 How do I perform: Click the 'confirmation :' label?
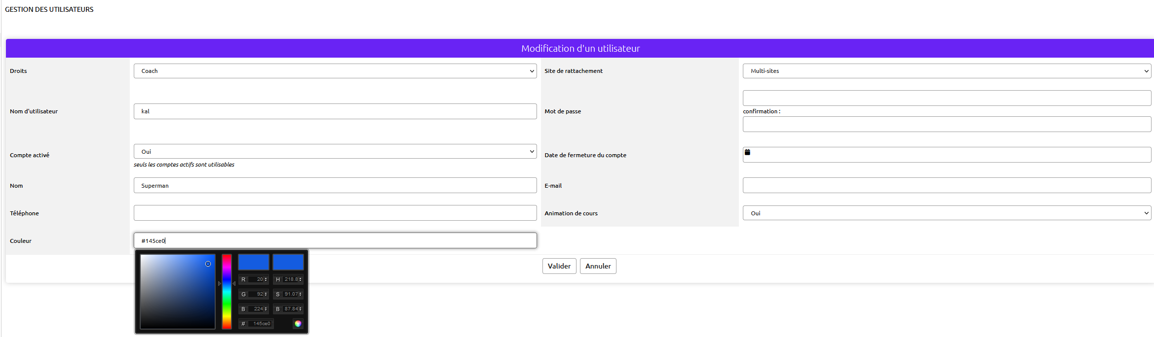[762, 111]
